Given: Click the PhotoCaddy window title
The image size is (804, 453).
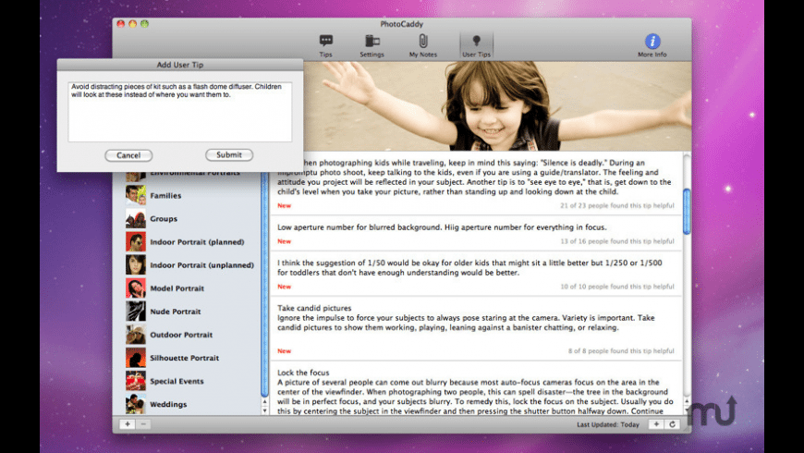Looking at the screenshot, I should (401, 24).
